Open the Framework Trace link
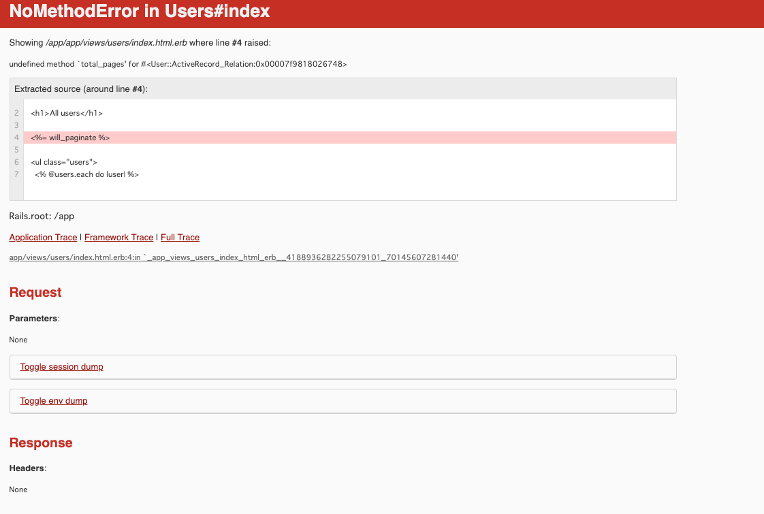Image resolution: width=764 pixels, height=514 pixels. point(119,238)
